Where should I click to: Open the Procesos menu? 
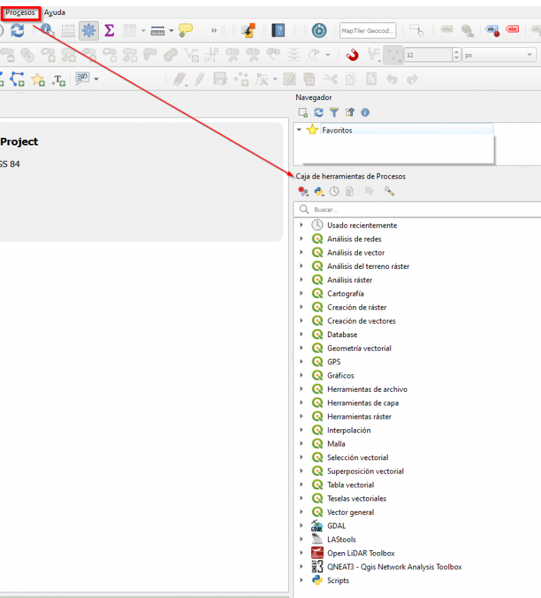[x=20, y=12]
